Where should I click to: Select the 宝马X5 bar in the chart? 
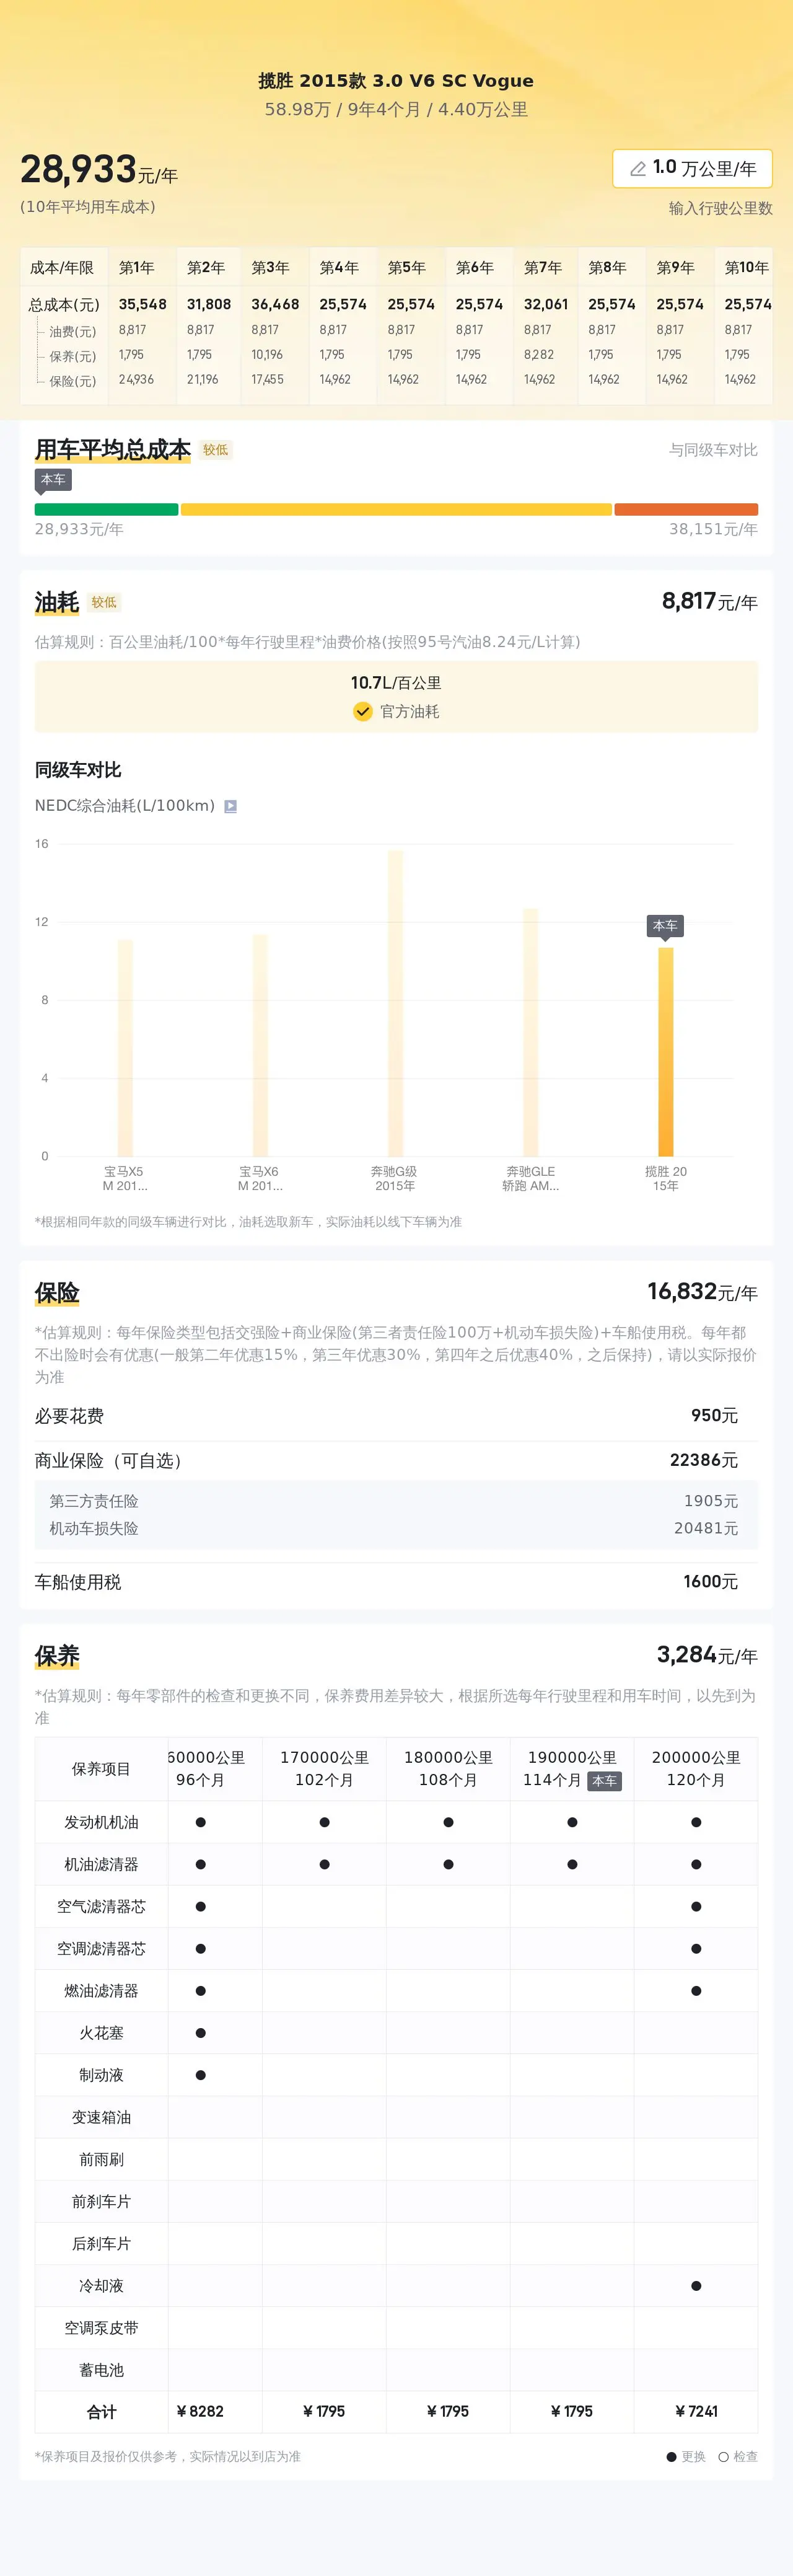coord(125,1047)
